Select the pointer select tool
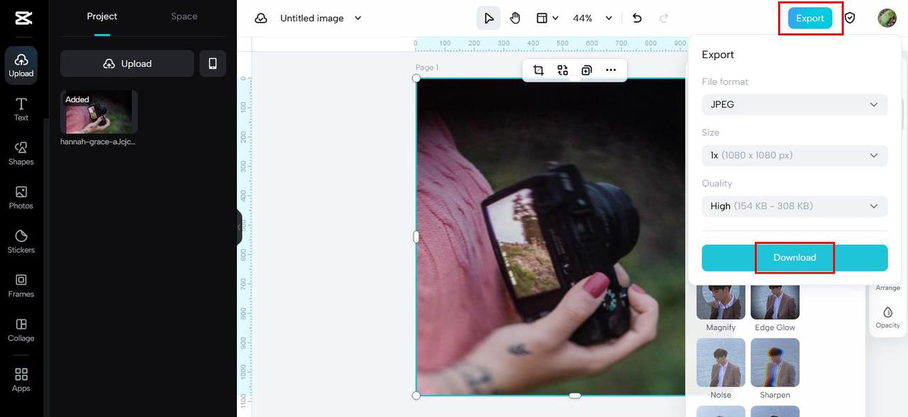The height and width of the screenshot is (417, 908). click(x=489, y=18)
